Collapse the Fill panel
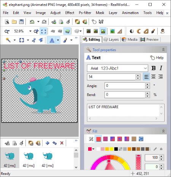 click(163, 131)
